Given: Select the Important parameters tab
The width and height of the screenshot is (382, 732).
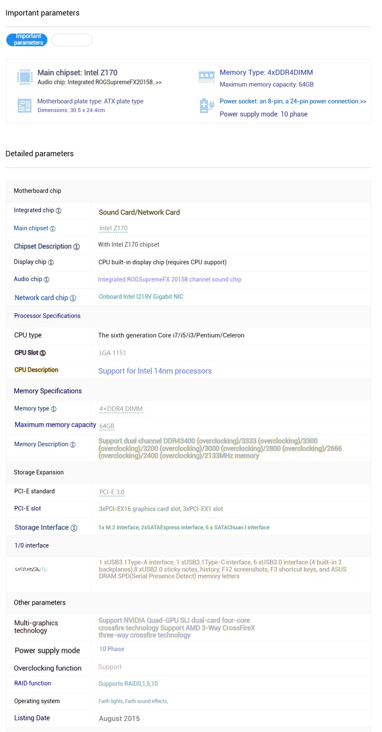Looking at the screenshot, I should (x=27, y=40).
